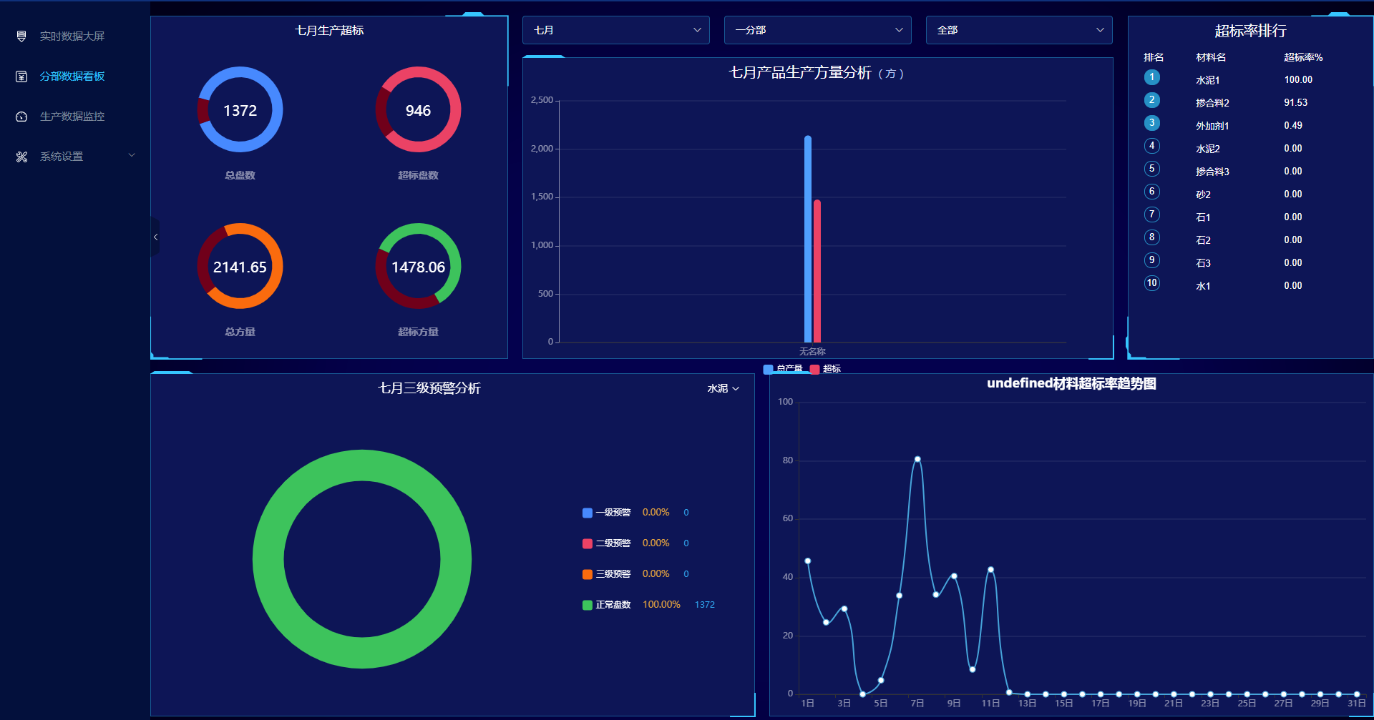
Task: Click the 外加剂1 material name
Action: 1212,126
